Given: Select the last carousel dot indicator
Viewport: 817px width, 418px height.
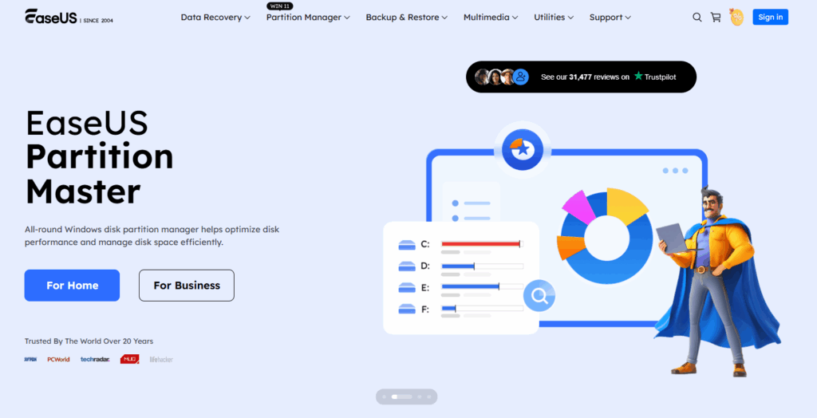Looking at the screenshot, I should [x=428, y=396].
